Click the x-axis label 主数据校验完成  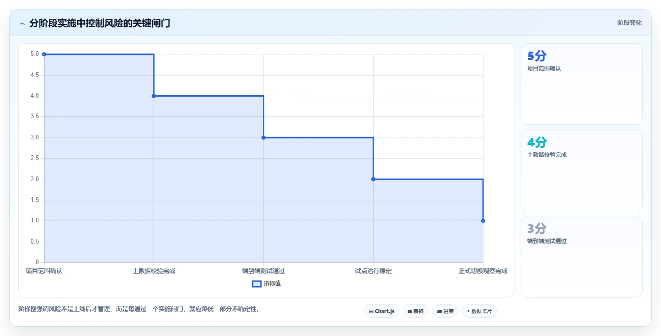tap(154, 271)
